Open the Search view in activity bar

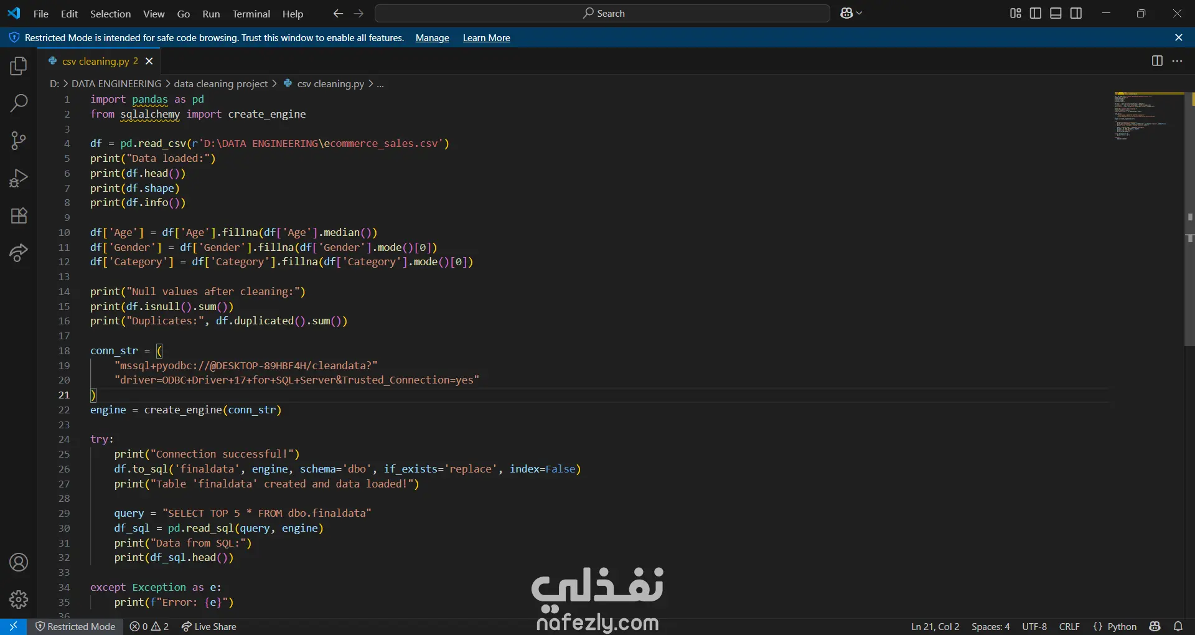point(19,103)
